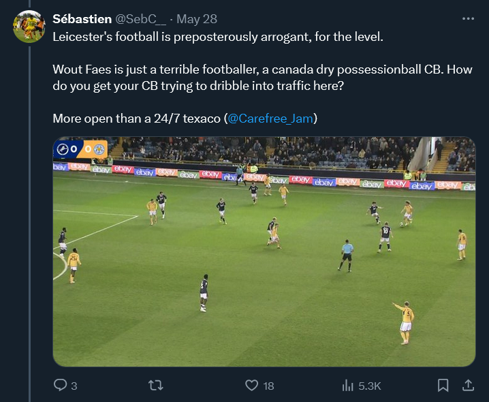Open Sébastien's profile avatar
This screenshot has width=489, height=402.
tap(29, 27)
